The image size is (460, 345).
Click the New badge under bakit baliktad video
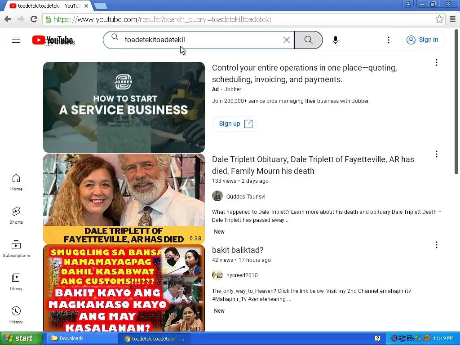coord(219,311)
